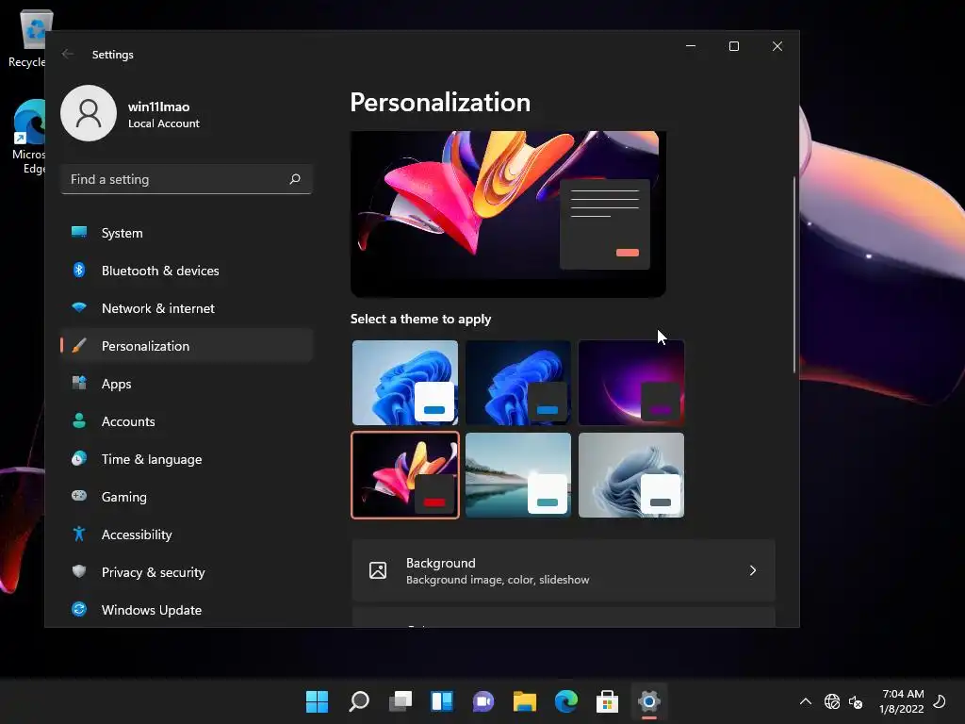965x724 pixels.
Task: Expand the Background settings chevron
Action: 753,570
